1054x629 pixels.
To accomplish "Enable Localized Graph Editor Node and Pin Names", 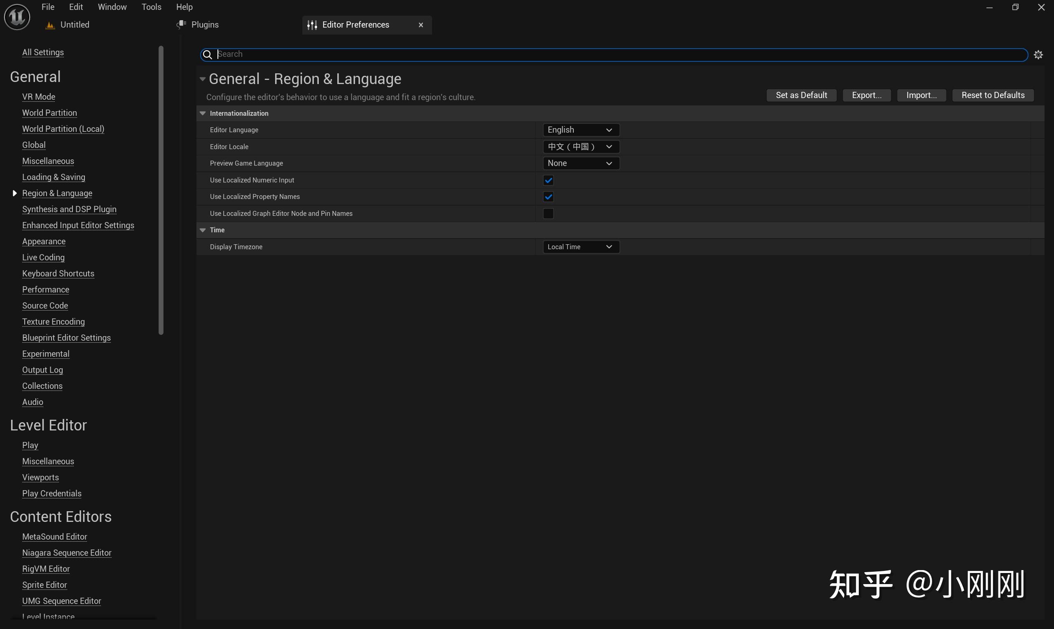I will [548, 214].
